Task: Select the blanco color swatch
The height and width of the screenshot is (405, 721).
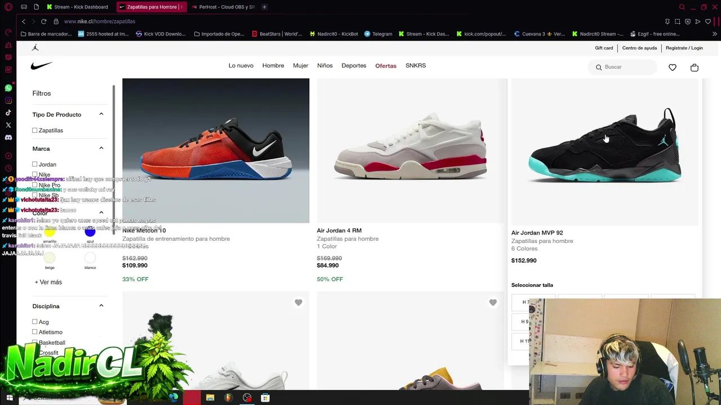Action: (x=90, y=258)
